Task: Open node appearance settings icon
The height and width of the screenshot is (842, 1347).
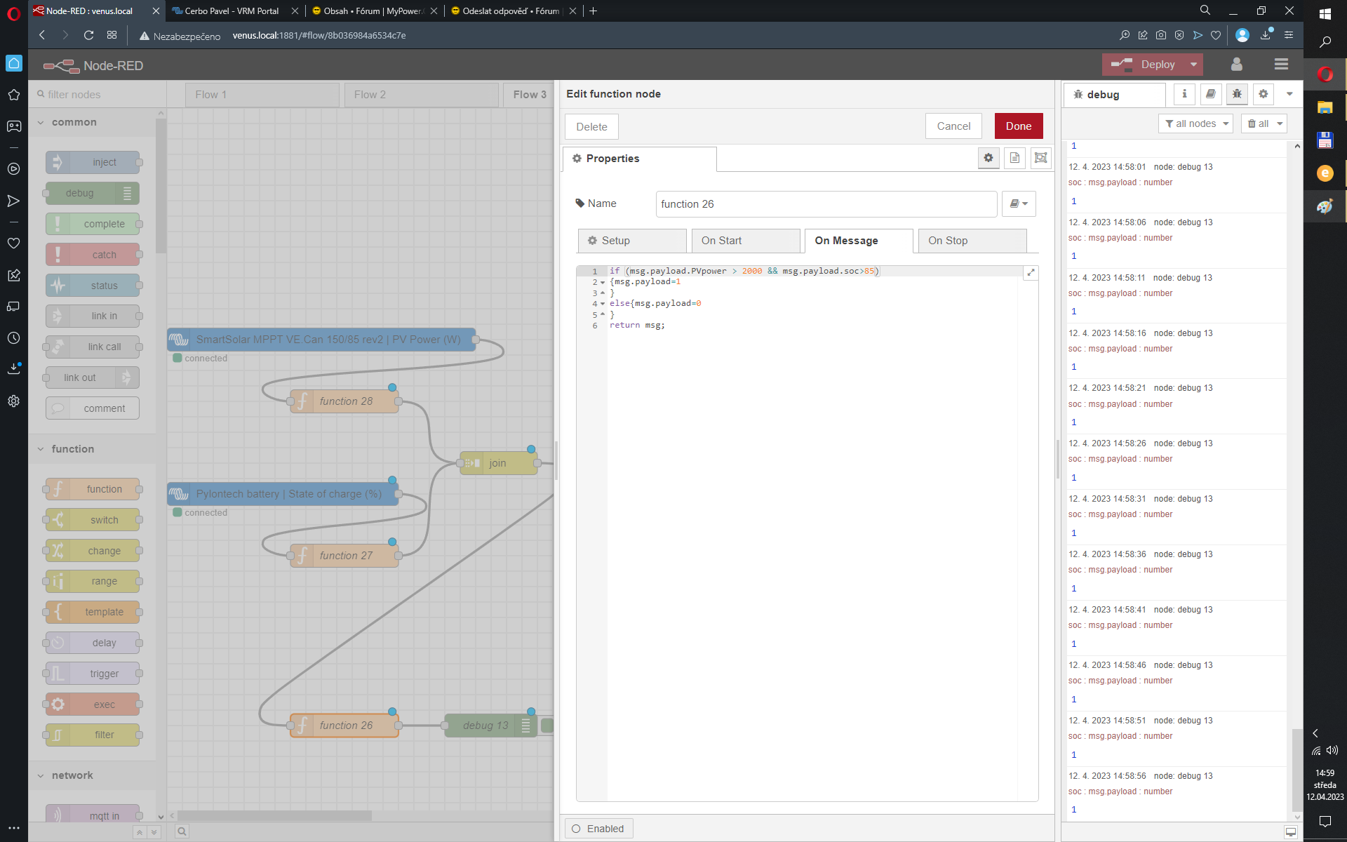Action: click(1040, 158)
